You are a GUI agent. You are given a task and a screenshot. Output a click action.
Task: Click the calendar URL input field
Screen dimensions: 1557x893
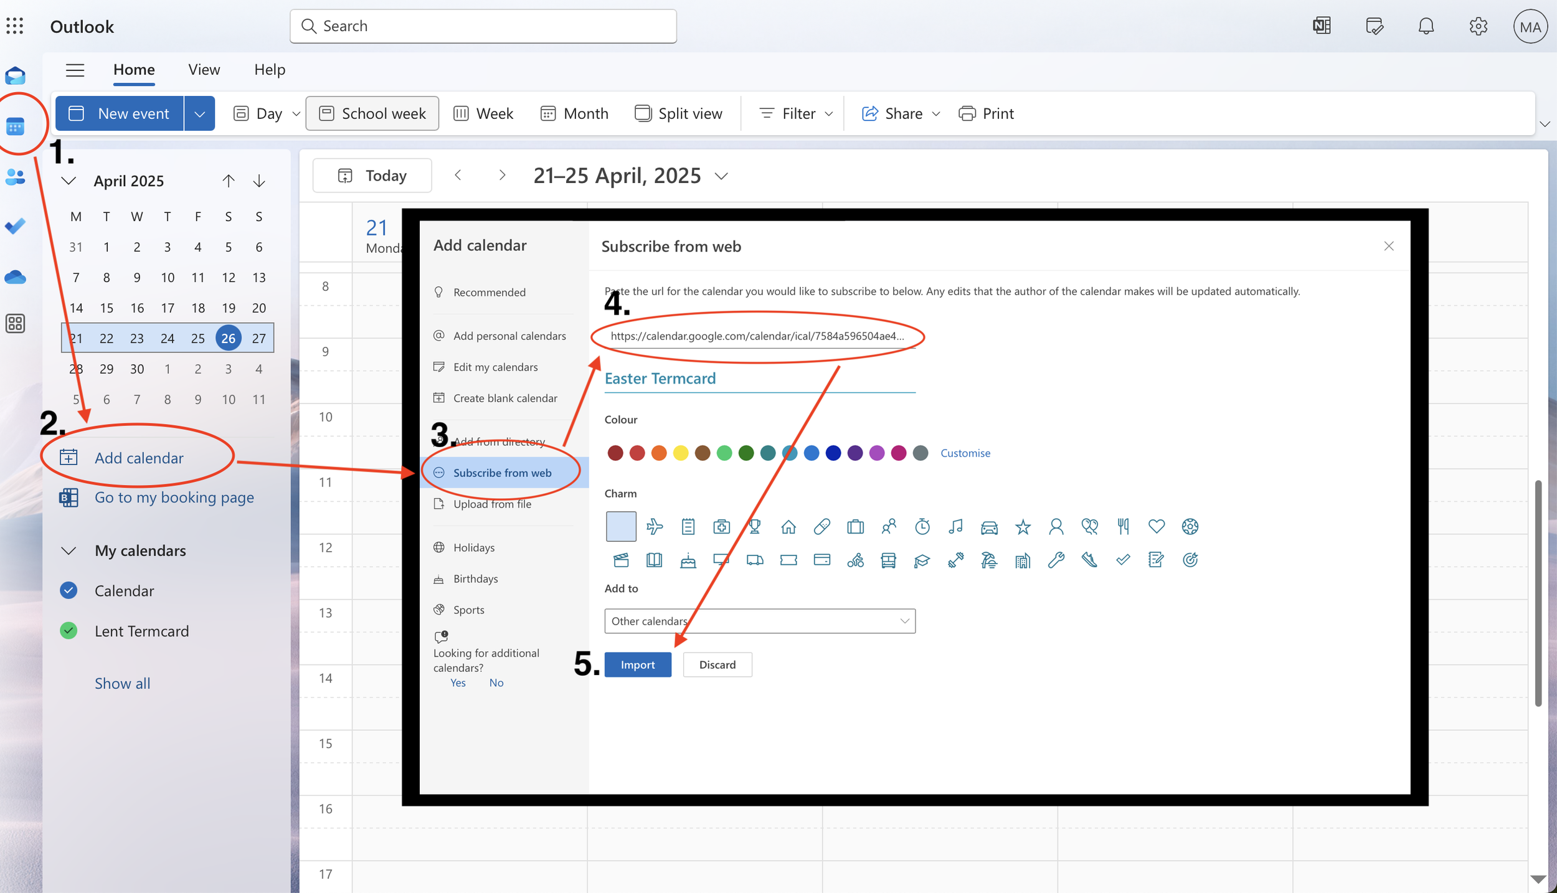pos(760,336)
